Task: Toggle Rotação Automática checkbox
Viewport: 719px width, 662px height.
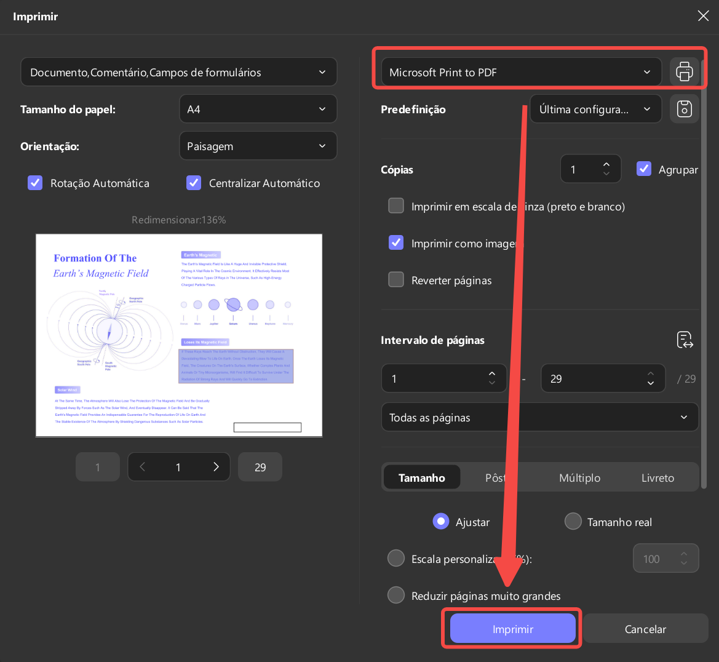Action: [35, 183]
